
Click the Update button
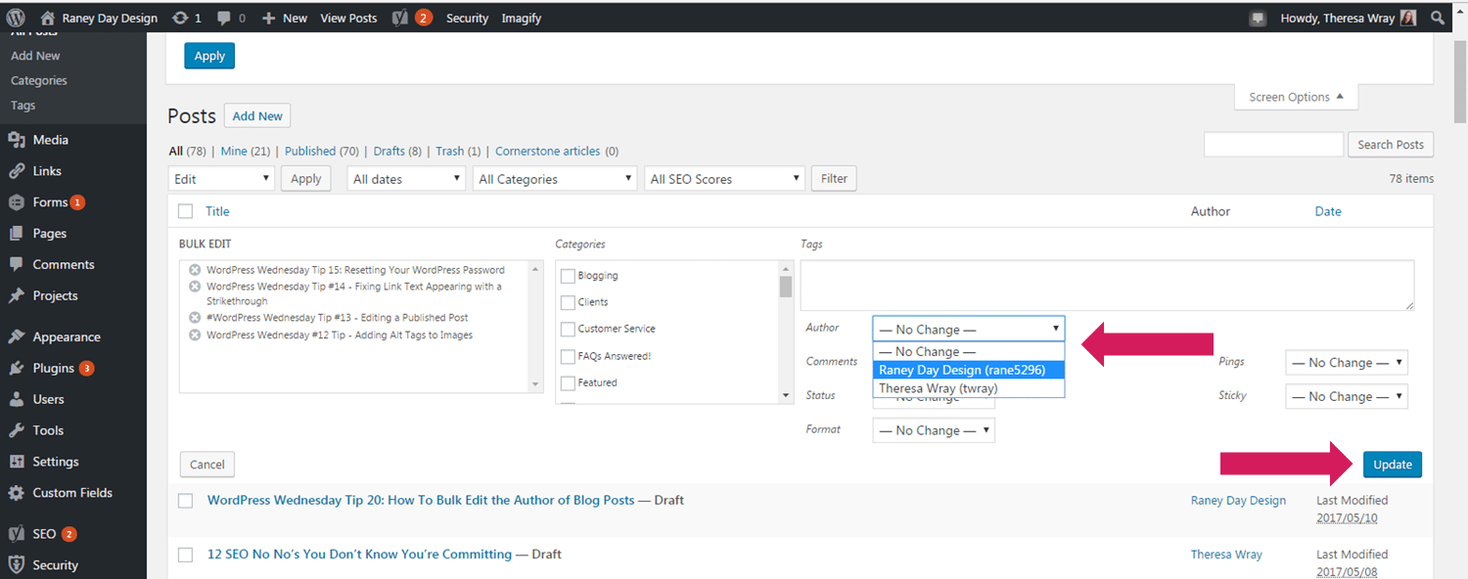pyautogui.click(x=1393, y=465)
